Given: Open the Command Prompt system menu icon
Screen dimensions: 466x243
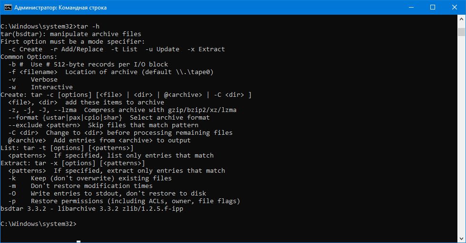Looking at the screenshot, I should (x=8, y=8).
